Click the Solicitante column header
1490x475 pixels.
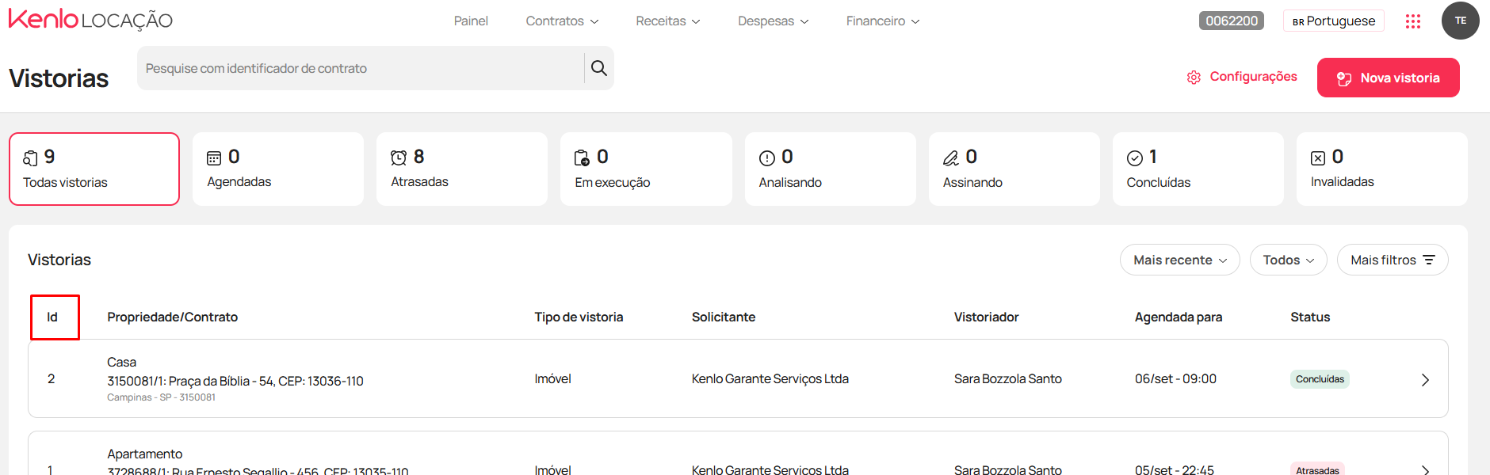(x=724, y=317)
